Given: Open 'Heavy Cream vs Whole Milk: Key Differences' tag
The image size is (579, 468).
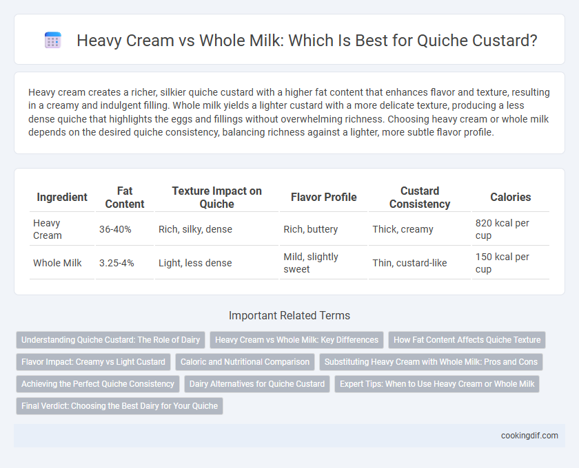Looking at the screenshot, I should pyautogui.click(x=296, y=340).
